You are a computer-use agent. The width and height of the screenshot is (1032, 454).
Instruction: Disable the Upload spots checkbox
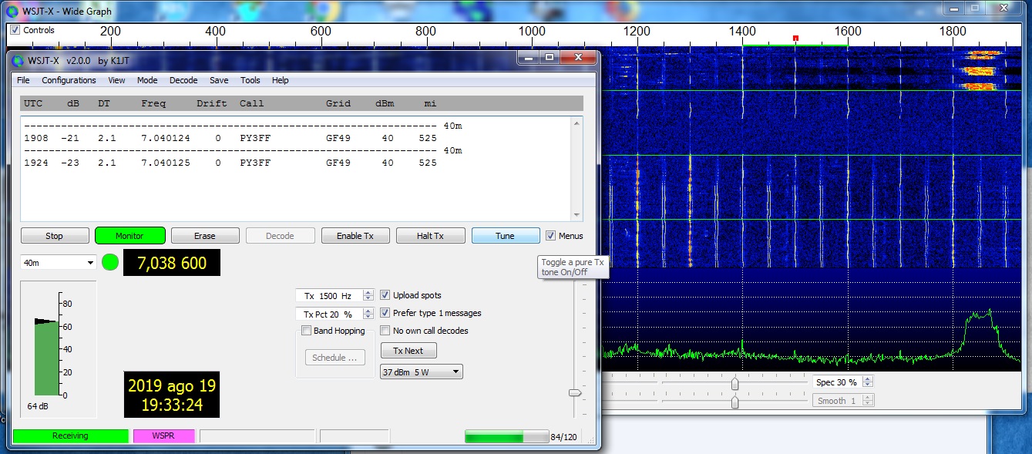[x=385, y=295]
